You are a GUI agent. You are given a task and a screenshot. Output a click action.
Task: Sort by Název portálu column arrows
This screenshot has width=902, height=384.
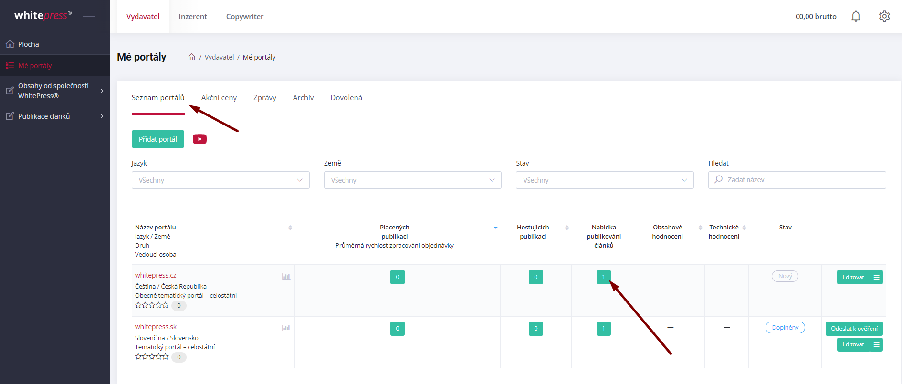point(290,228)
